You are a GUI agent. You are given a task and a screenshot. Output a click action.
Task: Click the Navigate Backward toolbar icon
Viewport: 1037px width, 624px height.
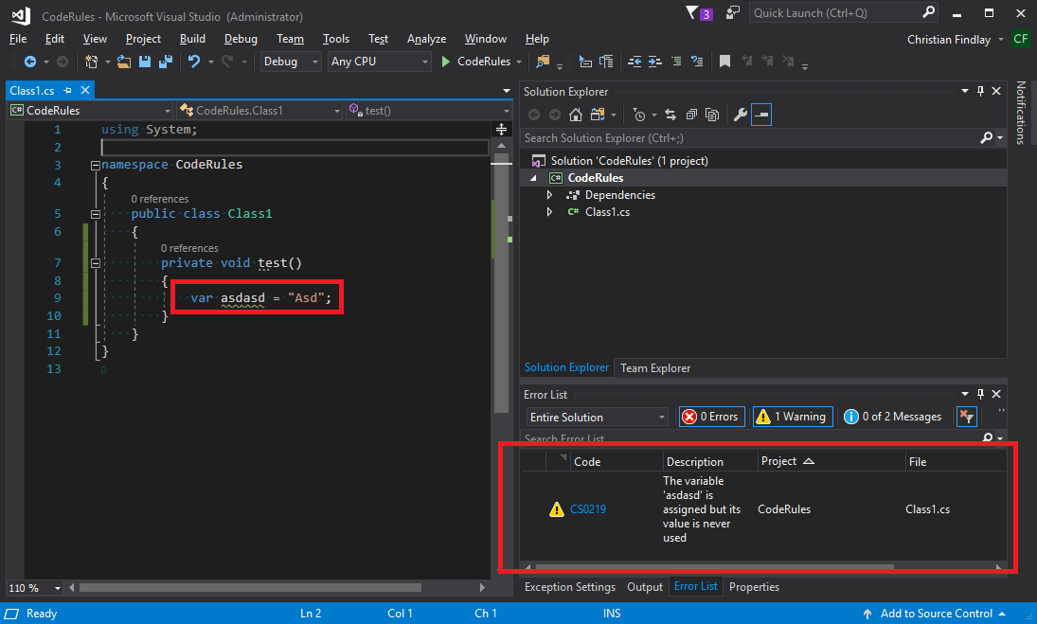(x=29, y=62)
